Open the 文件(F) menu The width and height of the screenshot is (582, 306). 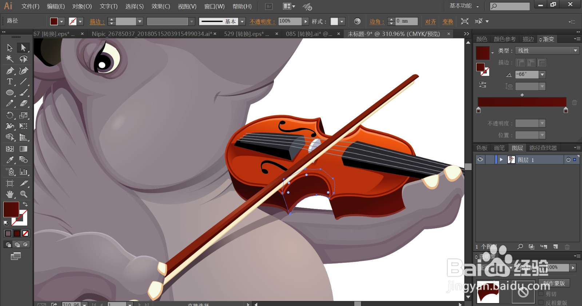(x=31, y=6)
